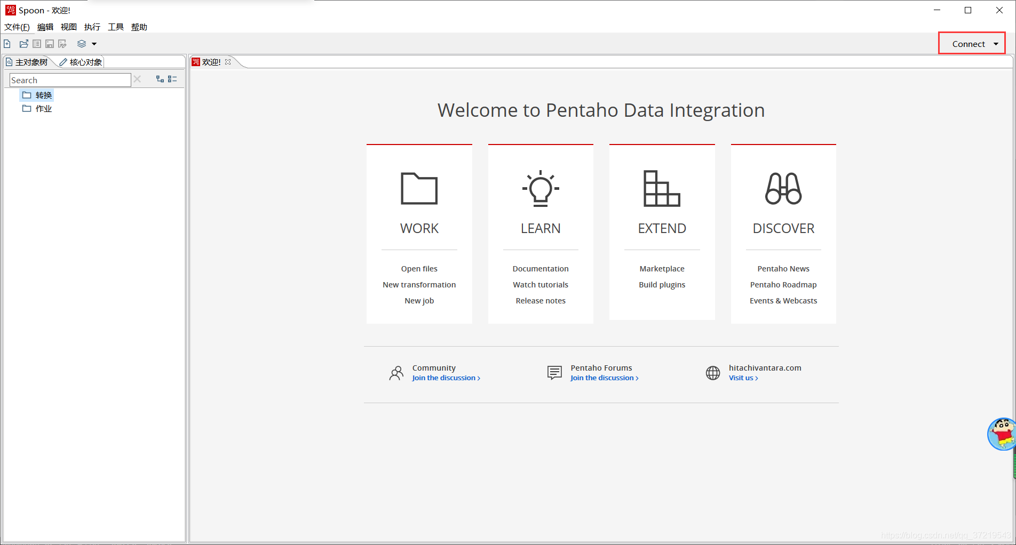Image resolution: width=1016 pixels, height=545 pixels.
Task: Click the Search input field
Action: [70, 80]
